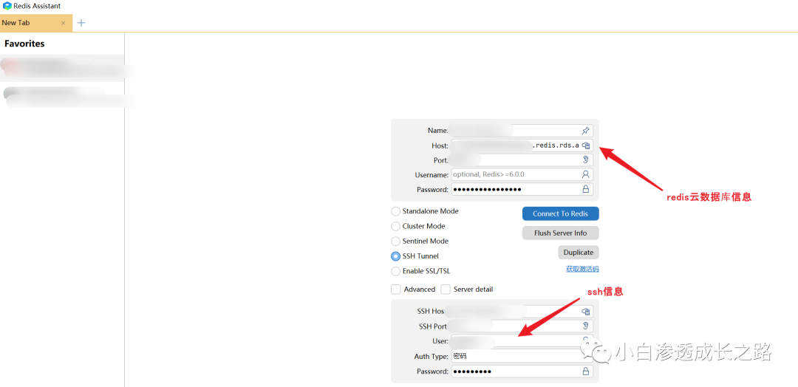Click the Redis Assistant logo icon
This screenshot has height=387, width=798.
pos(7,6)
